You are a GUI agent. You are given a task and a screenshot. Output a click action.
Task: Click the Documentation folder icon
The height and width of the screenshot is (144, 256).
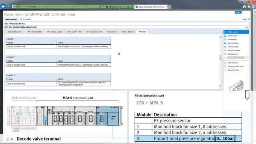pos(225,43)
